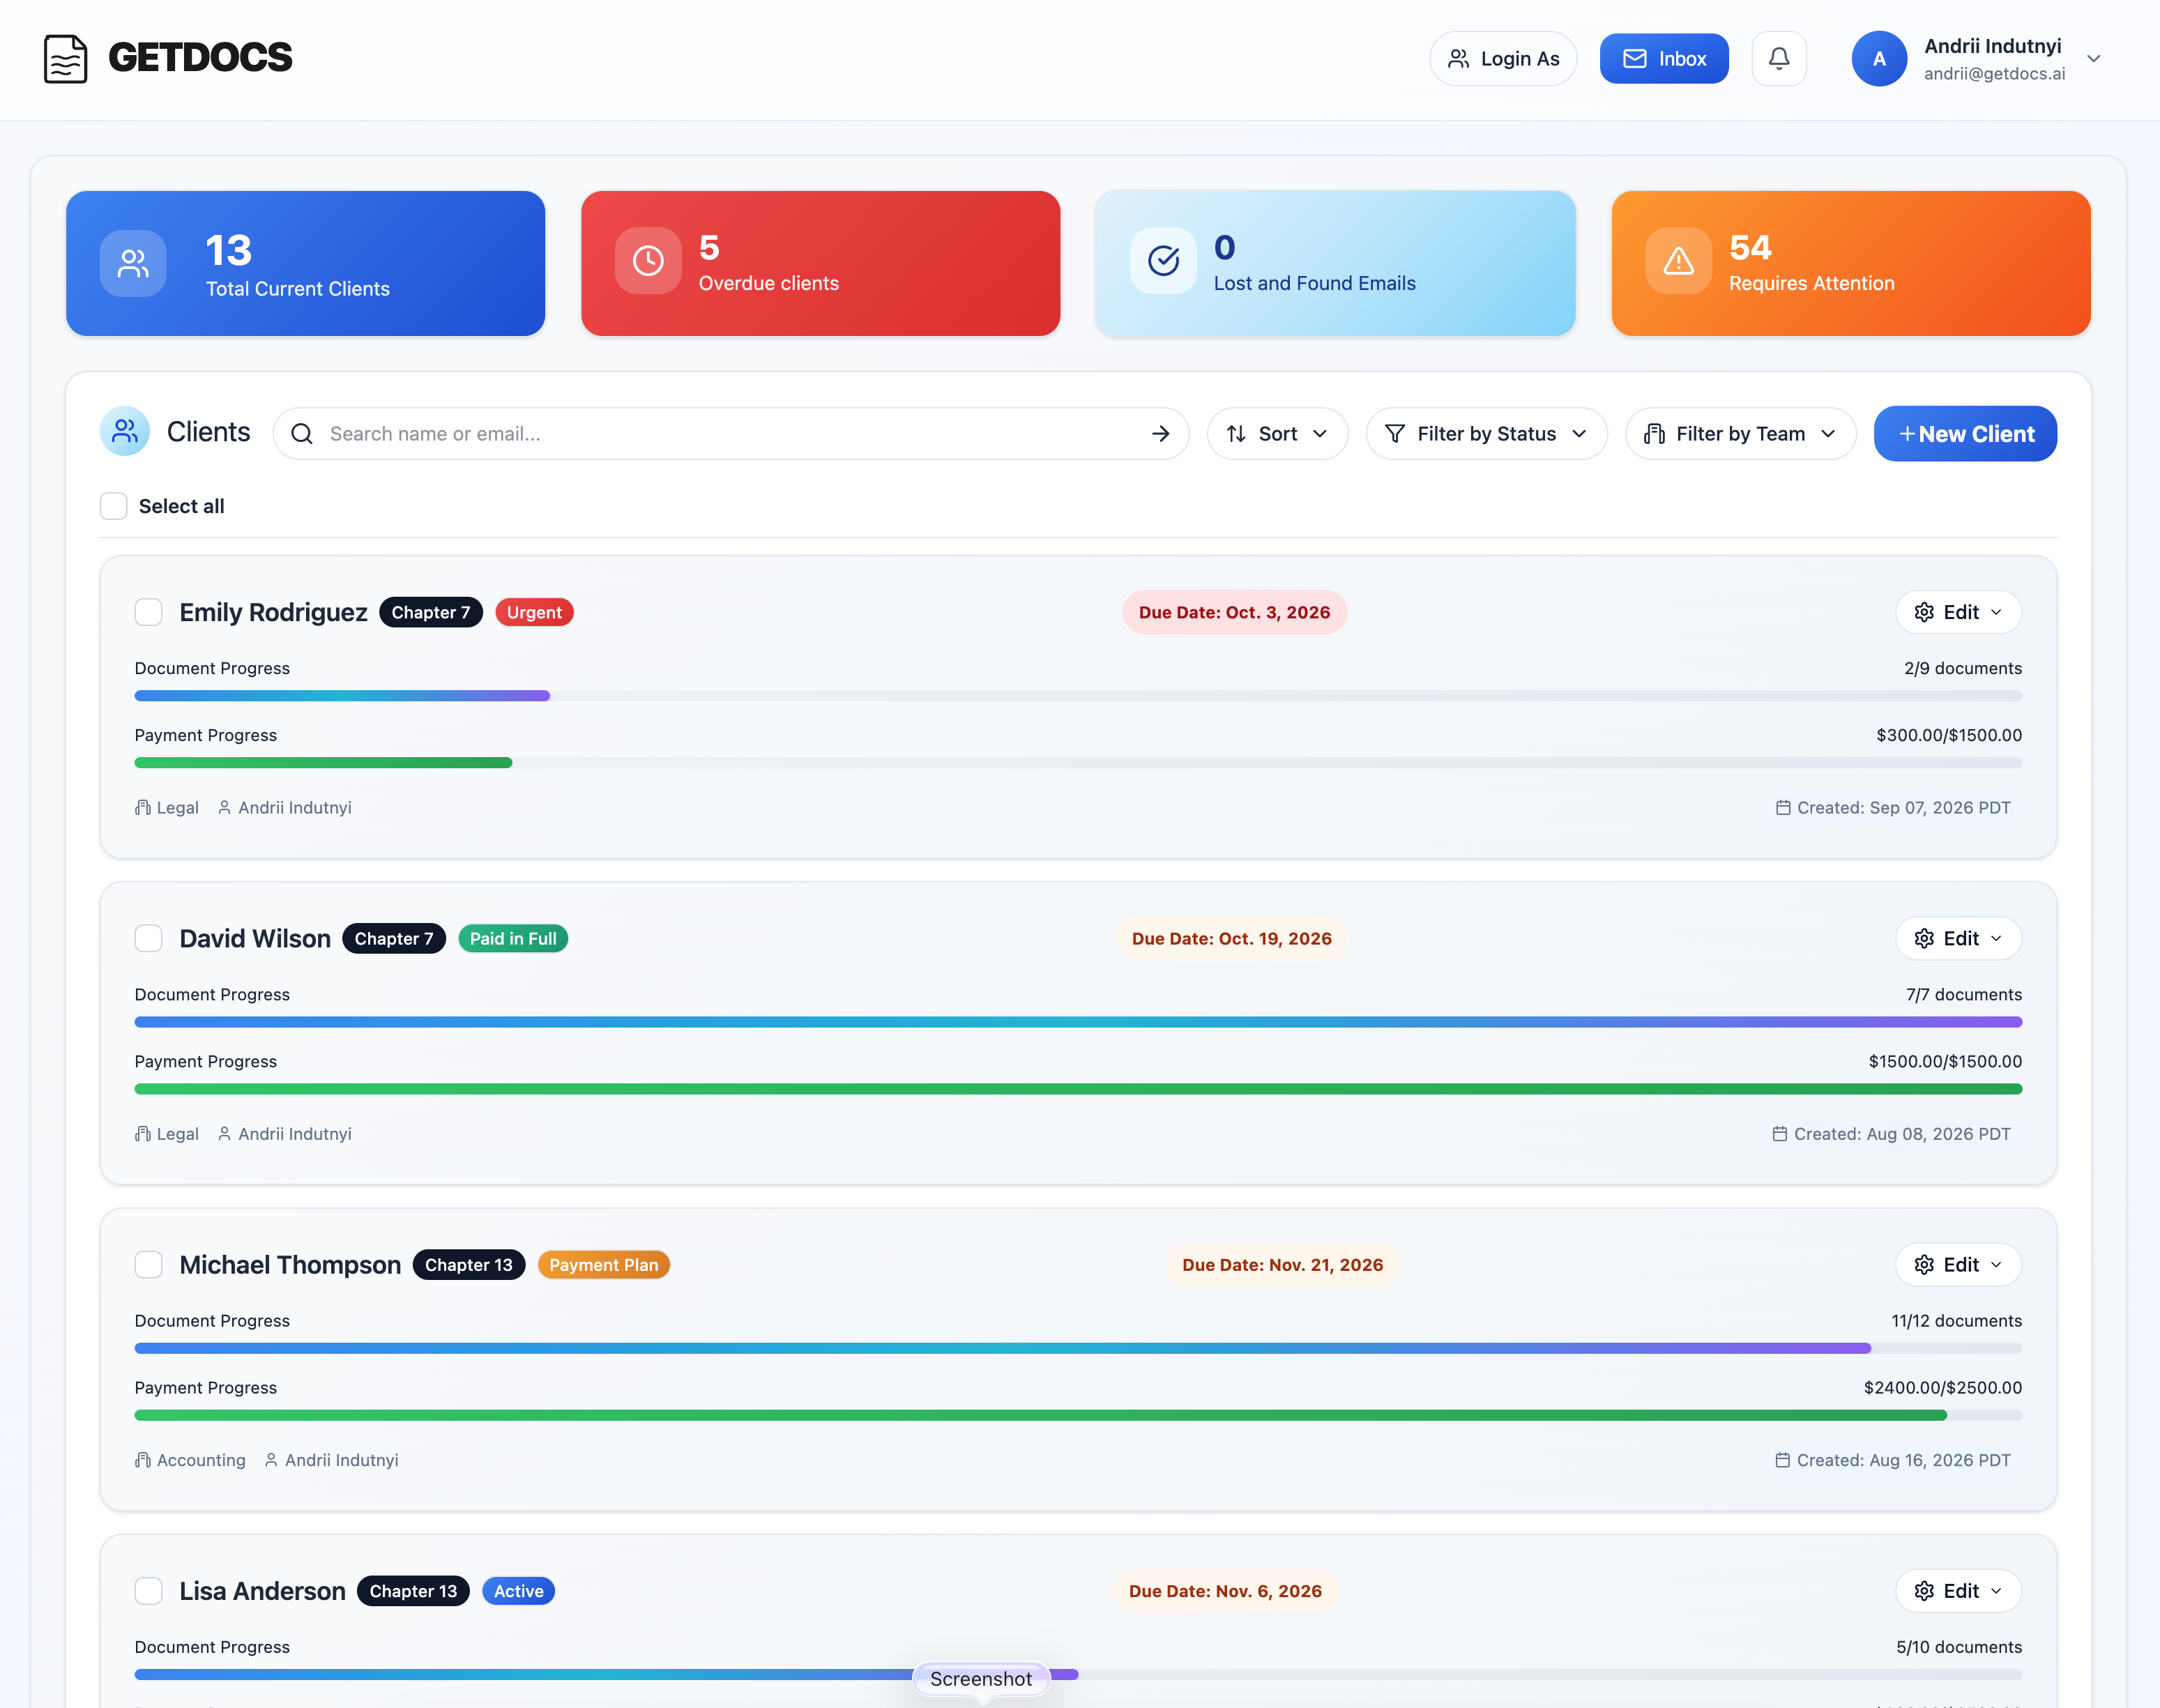The height and width of the screenshot is (1708, 2160).
Task: Create a New Client
Action: (x=1965, y=433)
